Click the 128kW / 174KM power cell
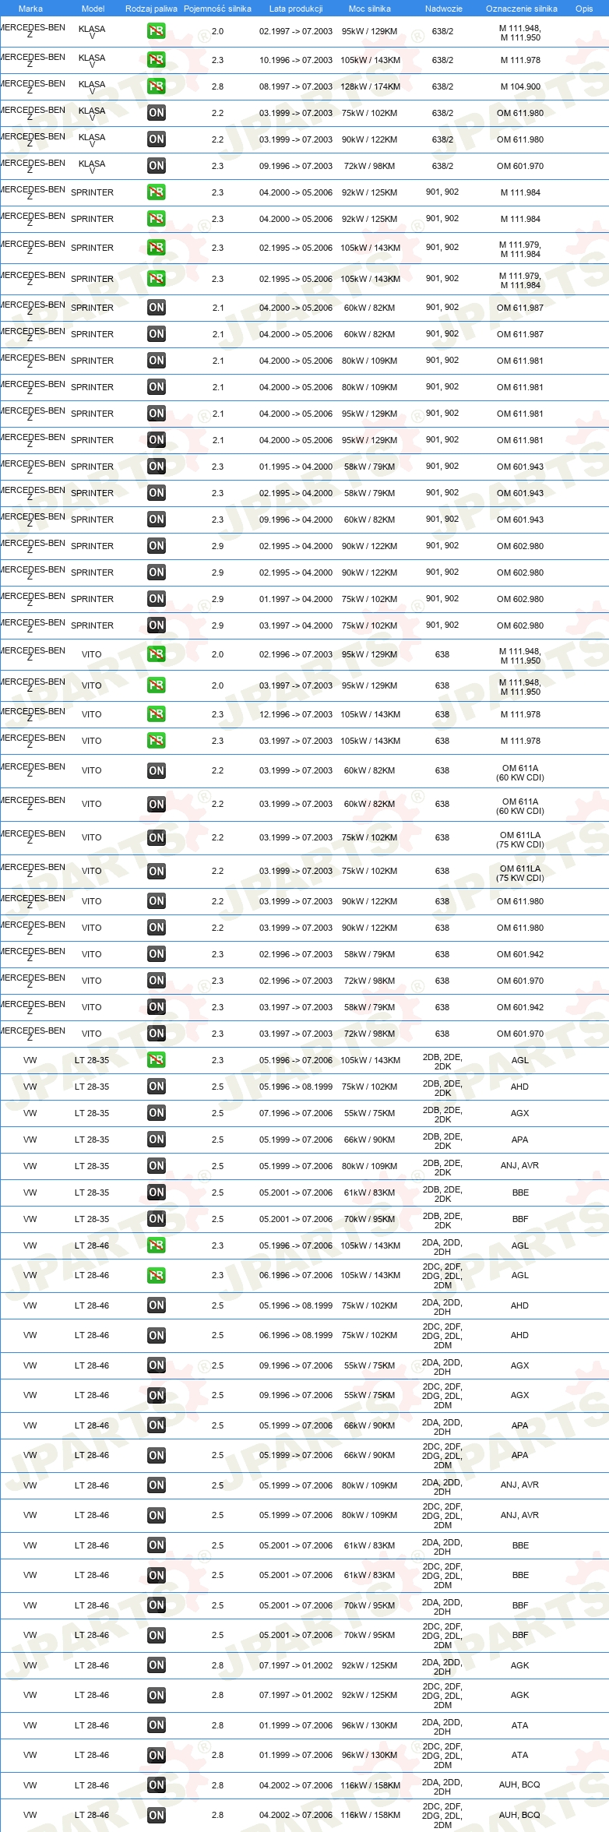The image size is (609, 1832). [x=370, y=86]
